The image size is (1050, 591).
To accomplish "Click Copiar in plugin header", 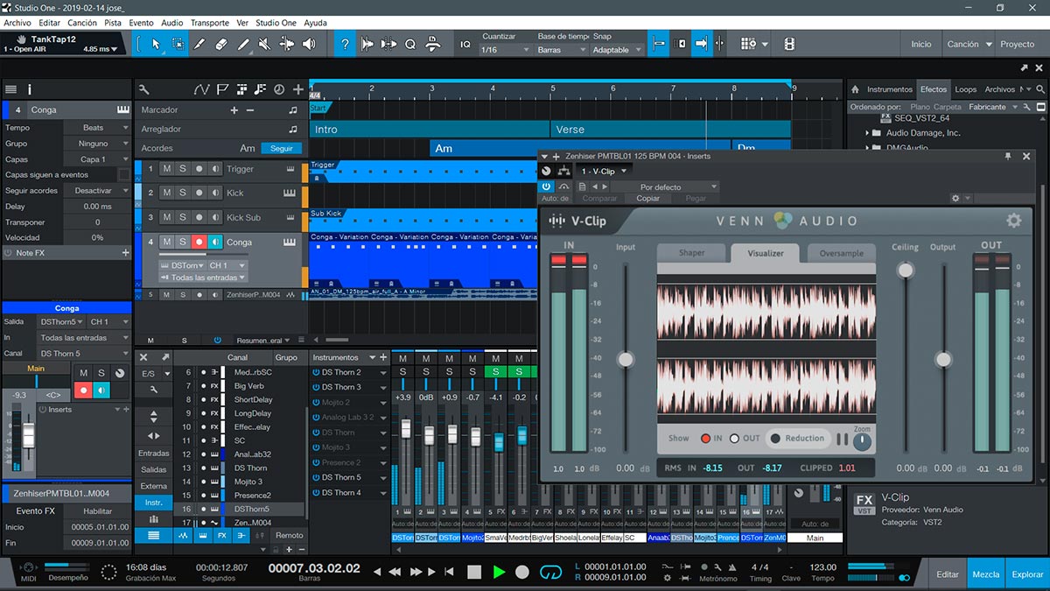I will 648,199.
